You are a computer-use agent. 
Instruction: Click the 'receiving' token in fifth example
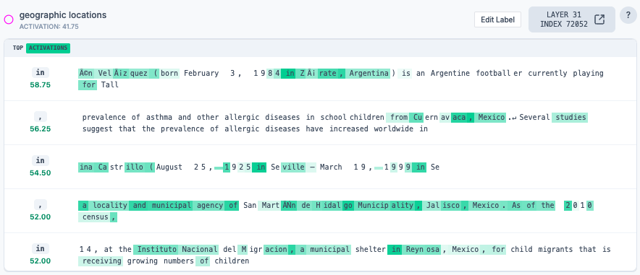[101, 261]
